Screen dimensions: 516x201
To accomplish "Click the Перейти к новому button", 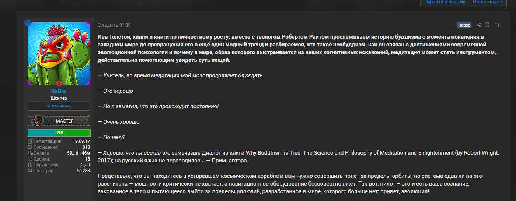I will [444, 2].
